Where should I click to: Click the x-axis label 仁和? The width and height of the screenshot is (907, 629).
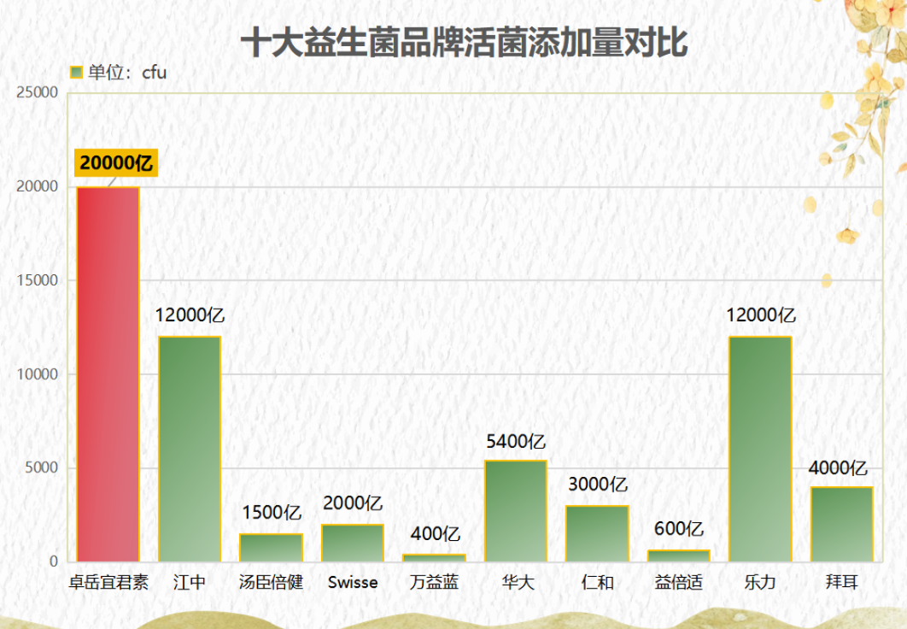pos(598,582)
